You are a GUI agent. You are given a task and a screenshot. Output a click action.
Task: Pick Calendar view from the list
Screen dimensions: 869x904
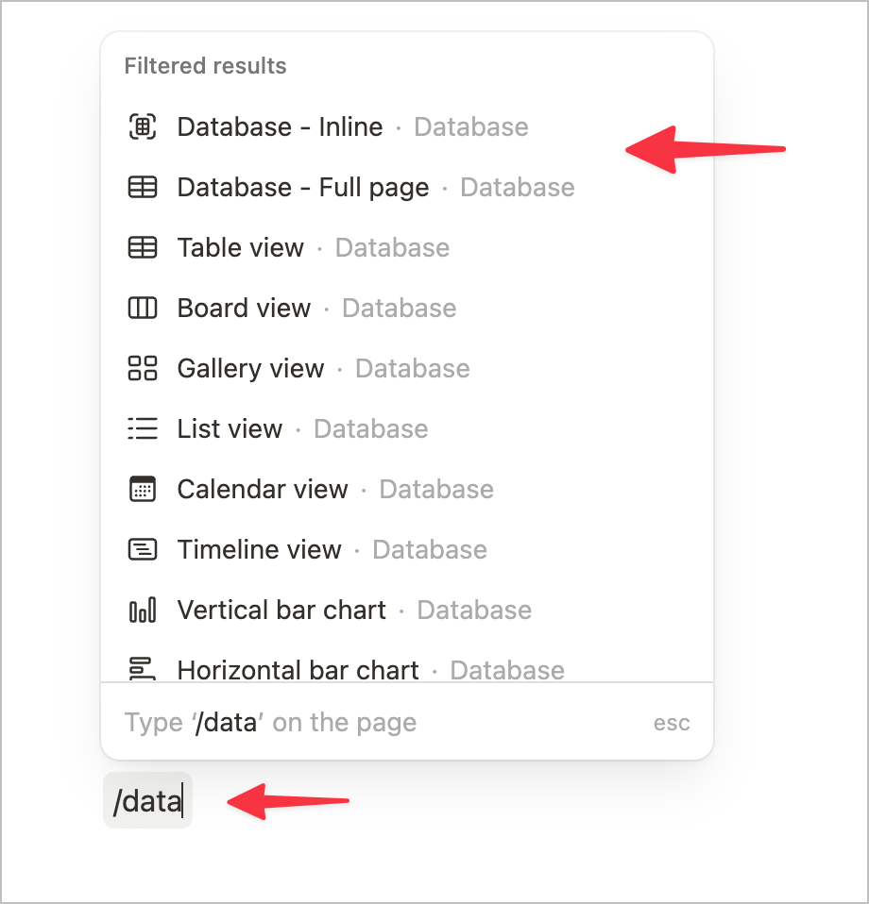coord(263,489)
